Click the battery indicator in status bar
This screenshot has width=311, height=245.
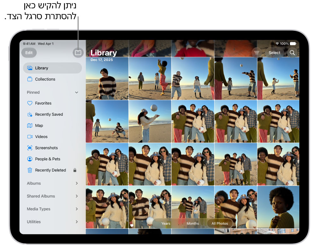[293, 43]
